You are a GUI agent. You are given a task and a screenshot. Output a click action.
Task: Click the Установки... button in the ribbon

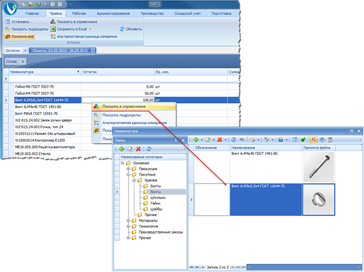19,22
